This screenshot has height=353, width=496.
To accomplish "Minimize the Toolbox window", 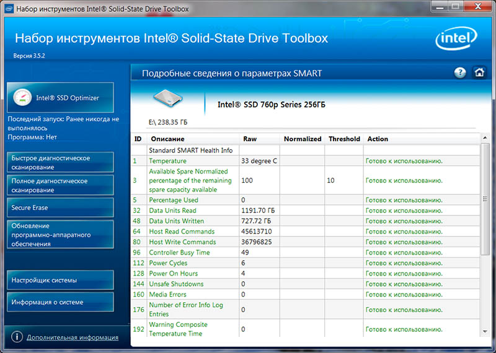I will coord(440,6).
